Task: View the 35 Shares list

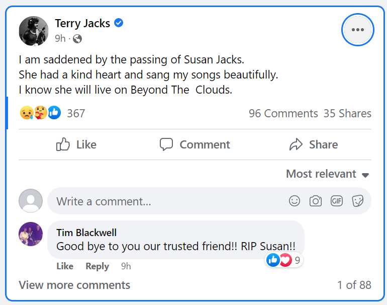Action: (347, 113)
